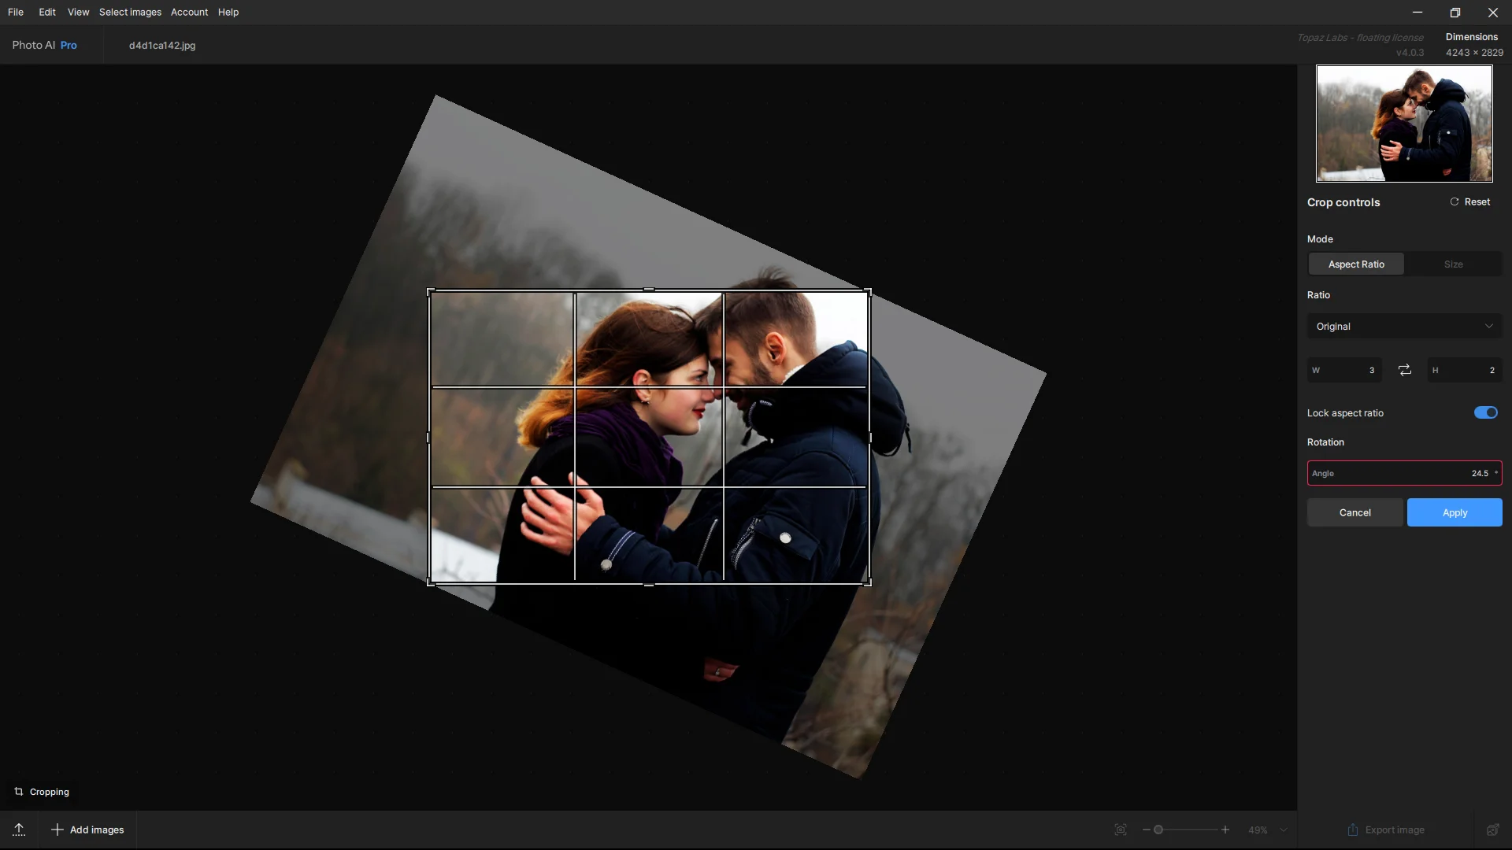The width and height of the screenshot is (1512, 850).
Task: Cancel the crop operation
Action: [x=1354, y=512]
